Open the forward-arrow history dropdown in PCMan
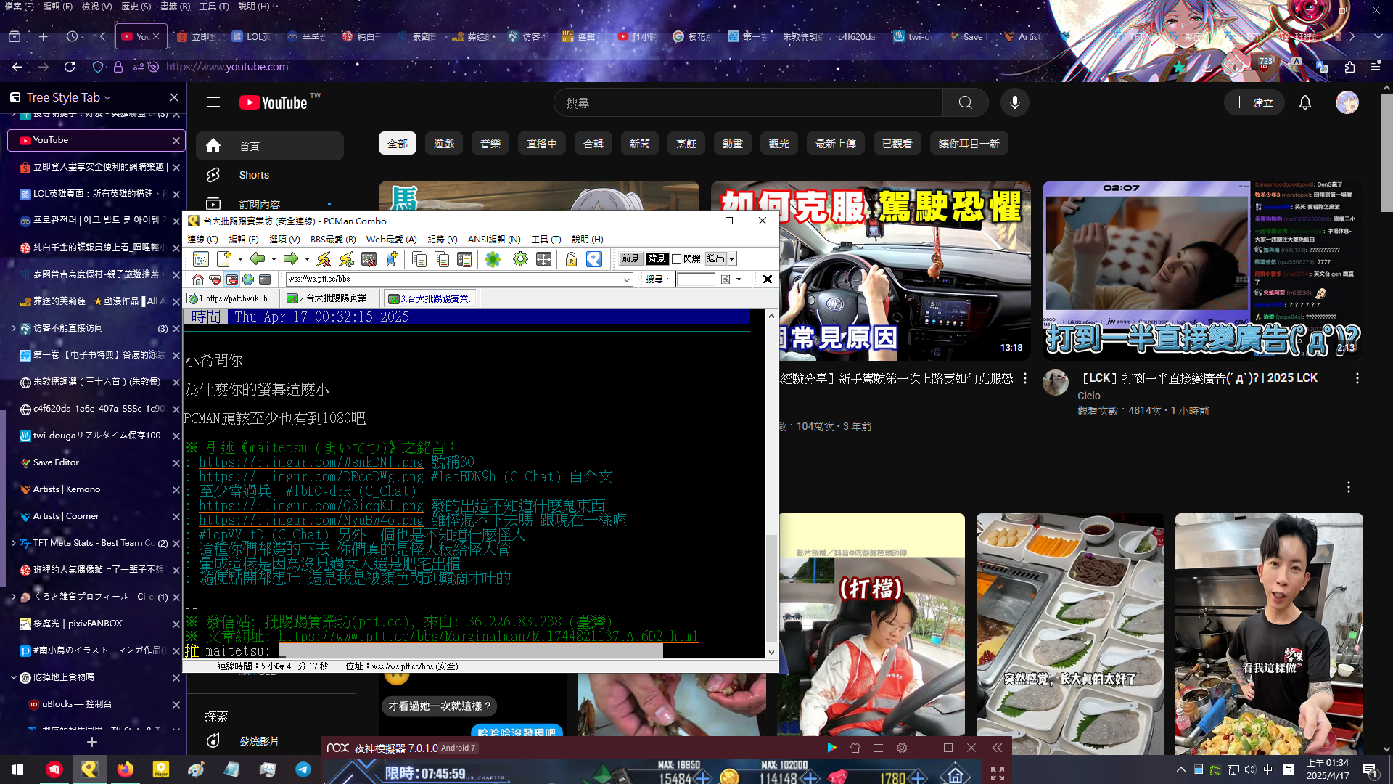Image resolution: width=1393 pixels, height=784 pixels. [307, 259]
